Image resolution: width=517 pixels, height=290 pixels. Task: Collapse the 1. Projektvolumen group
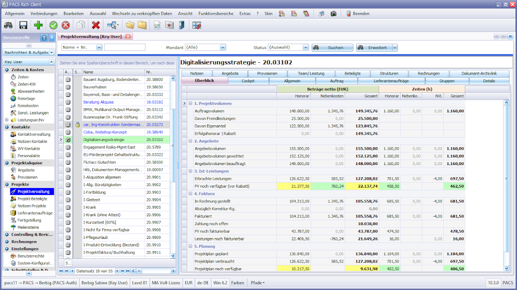point(190,104)
